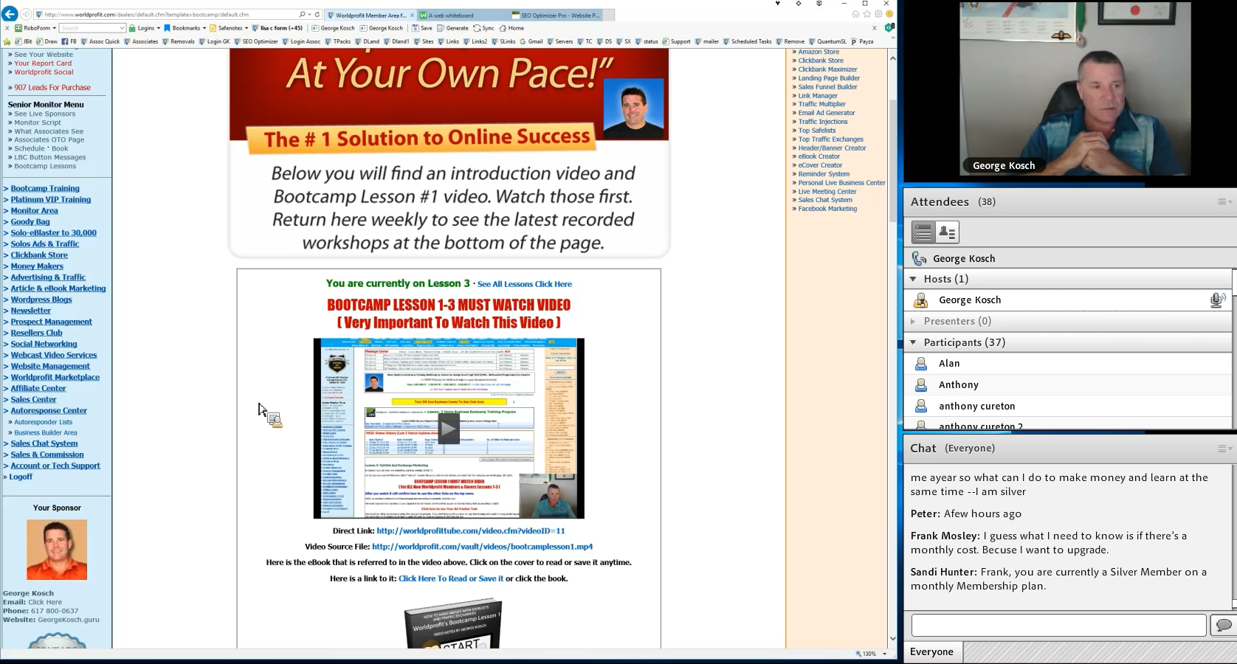Open the bootcamplesson1.mp4 source file link

(483, 547)
